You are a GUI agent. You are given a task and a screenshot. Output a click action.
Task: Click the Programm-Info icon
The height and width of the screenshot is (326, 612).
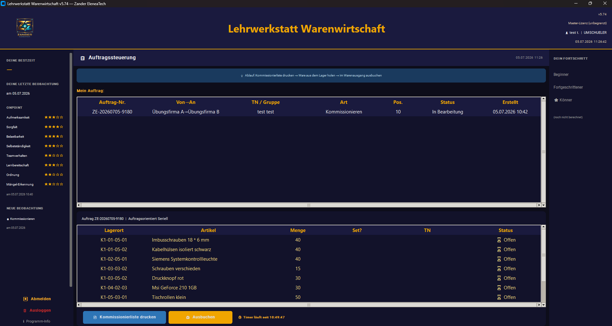click(x=23, y=321)
